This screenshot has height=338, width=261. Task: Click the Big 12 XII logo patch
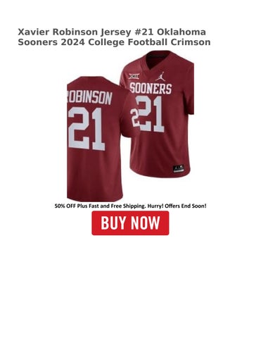coord(134,76)
